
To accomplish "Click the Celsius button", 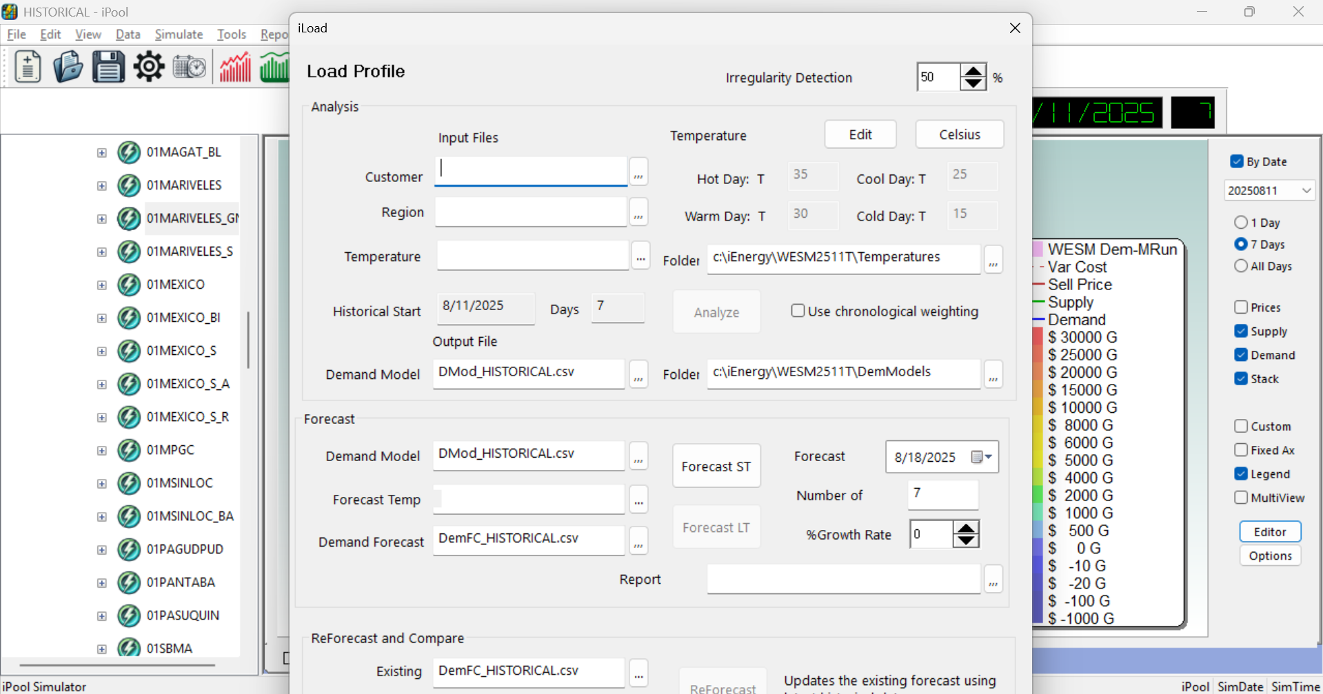I will [x=959, y=134].
